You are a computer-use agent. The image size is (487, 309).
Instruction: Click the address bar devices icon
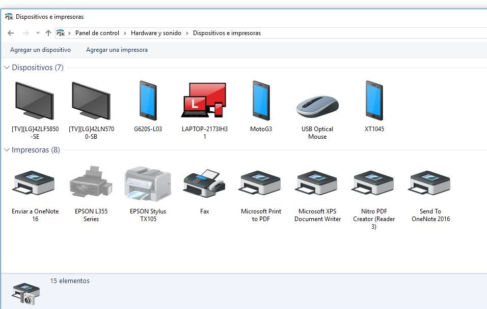[x=61, y=33]
